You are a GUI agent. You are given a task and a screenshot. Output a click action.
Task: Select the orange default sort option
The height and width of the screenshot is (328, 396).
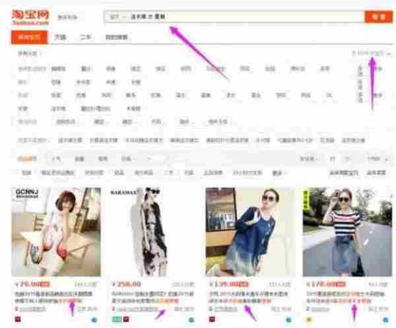click(26, 158)
